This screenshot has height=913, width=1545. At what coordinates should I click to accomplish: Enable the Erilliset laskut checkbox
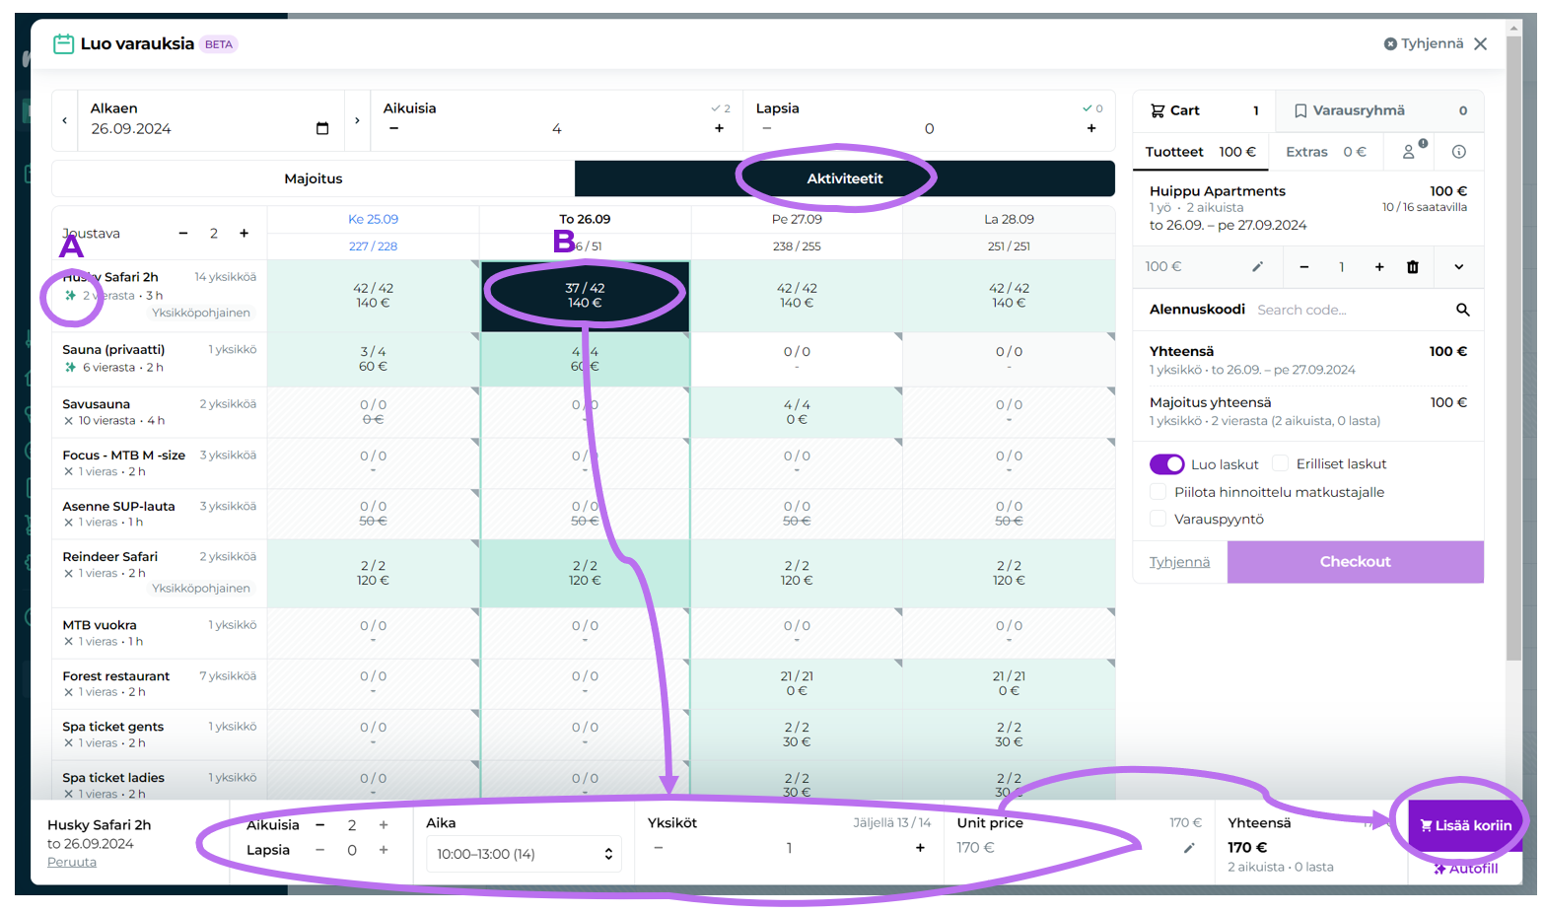coord(1281,463)
